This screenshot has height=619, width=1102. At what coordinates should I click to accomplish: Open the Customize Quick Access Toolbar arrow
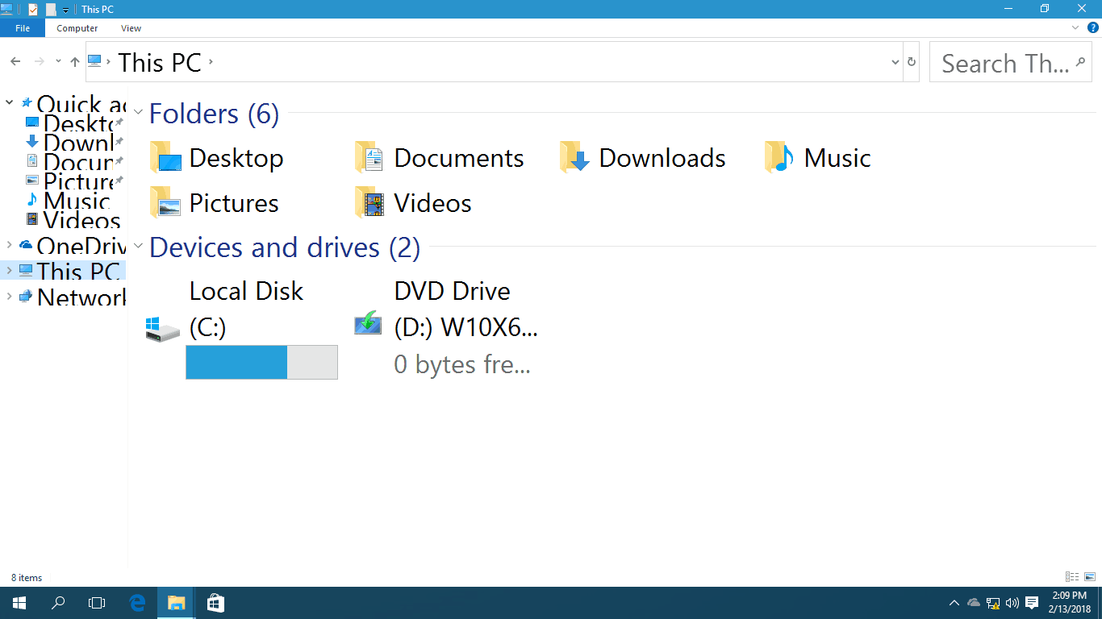65,10
